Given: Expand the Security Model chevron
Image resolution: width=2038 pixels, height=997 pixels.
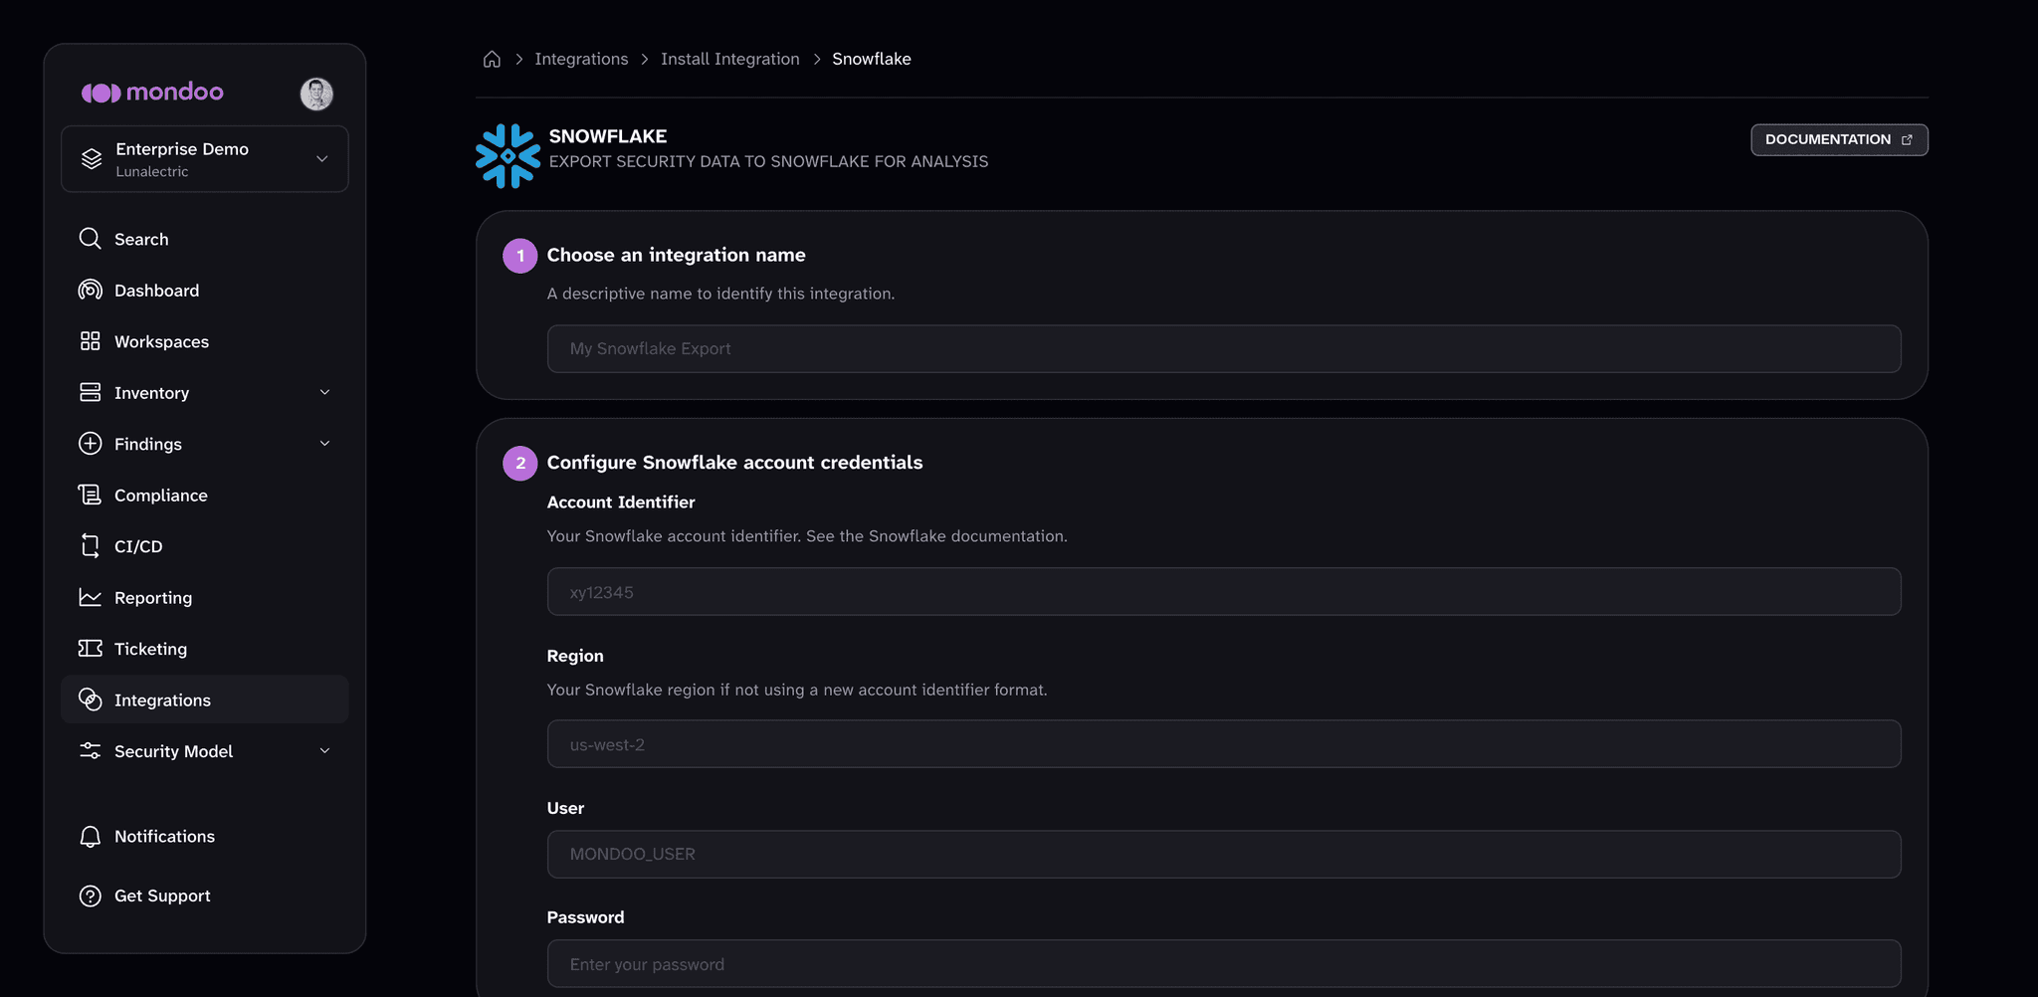Looking at the screenshot, I should tap(324, 751).
